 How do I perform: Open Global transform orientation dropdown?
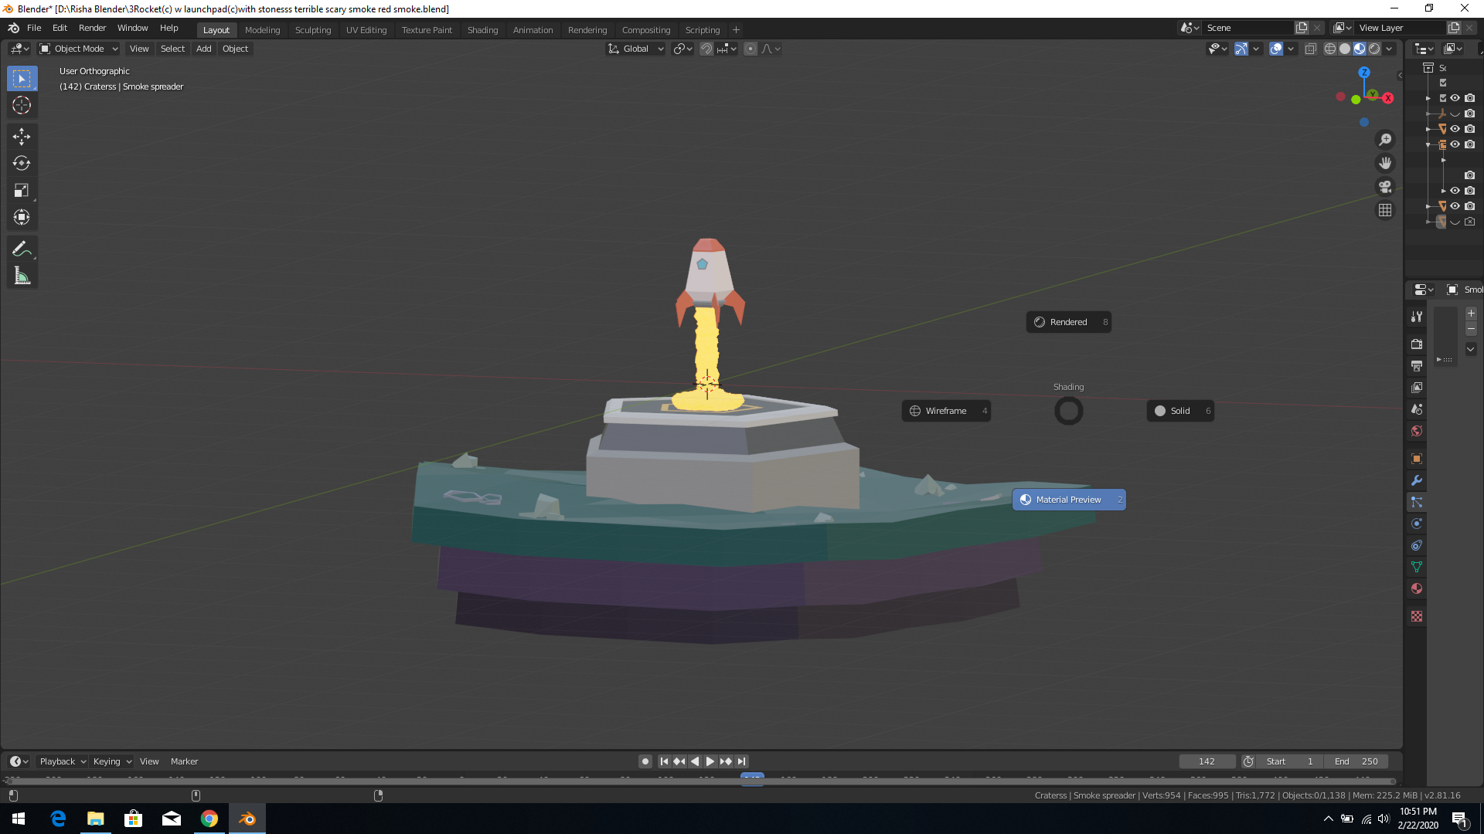pyautogui.click(x=636, y=49)
